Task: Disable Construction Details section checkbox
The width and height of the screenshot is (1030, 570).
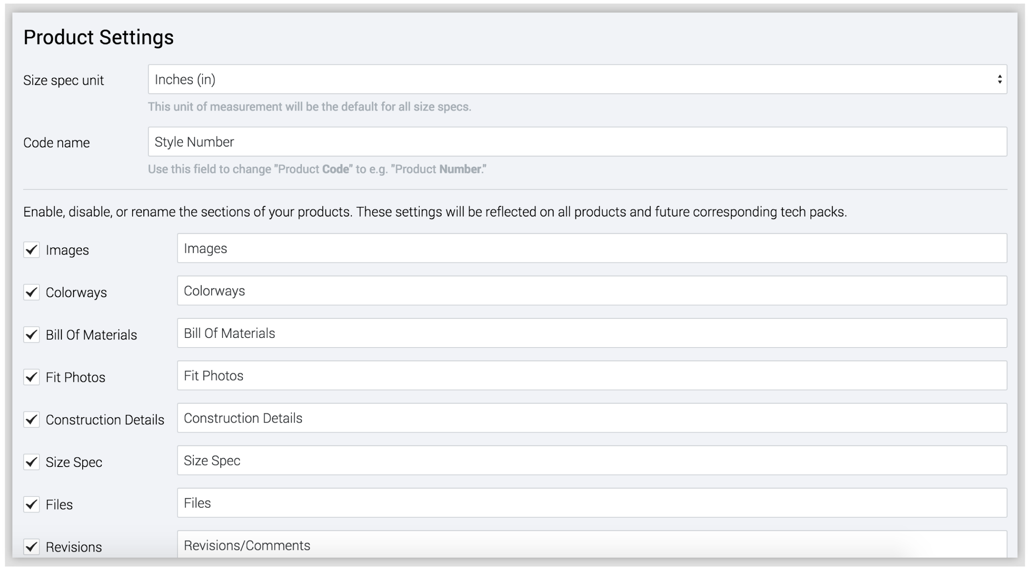Action: tap(32, 419)
